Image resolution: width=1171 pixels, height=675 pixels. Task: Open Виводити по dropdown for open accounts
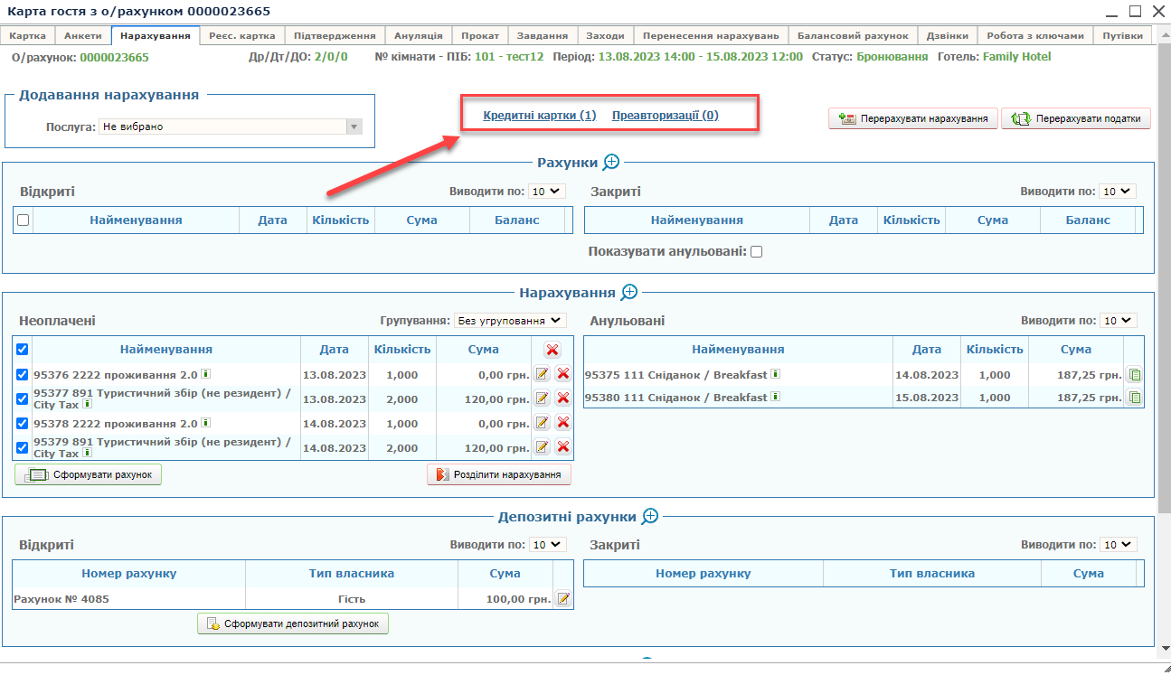[546, 192]
